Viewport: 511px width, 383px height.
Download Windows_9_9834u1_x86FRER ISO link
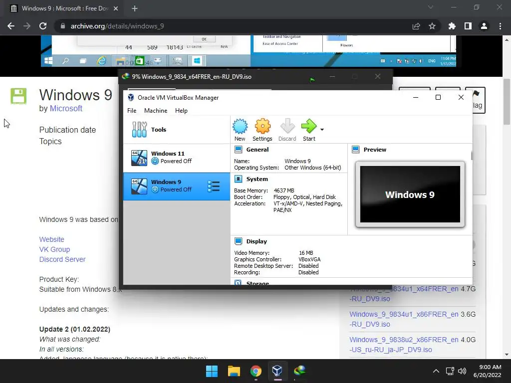[x=404, y=319]
